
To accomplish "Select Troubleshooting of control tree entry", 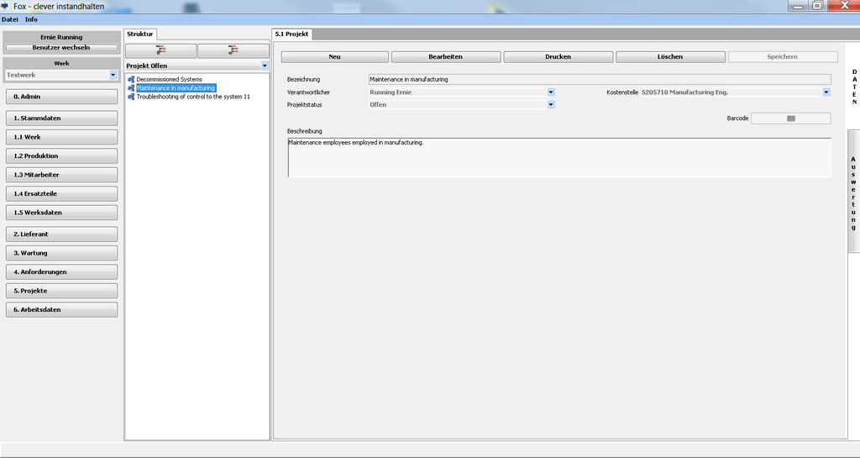I will 193,97.
